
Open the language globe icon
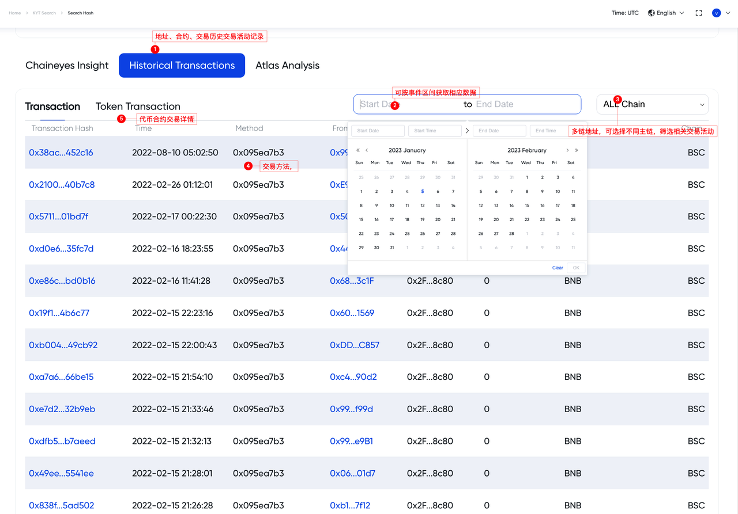point(651,13)
